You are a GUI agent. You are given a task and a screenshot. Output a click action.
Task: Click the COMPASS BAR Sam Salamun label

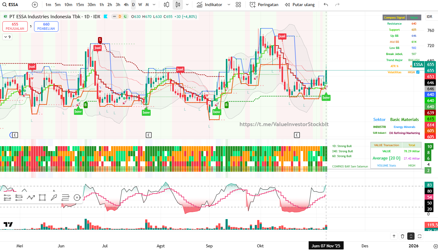[x=350, y=167]
